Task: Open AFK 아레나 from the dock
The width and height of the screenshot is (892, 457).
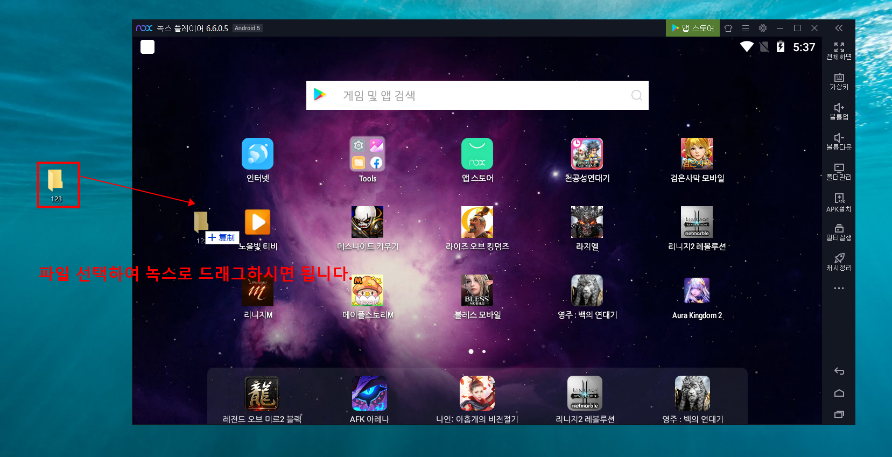Action: tap(369, 393)
